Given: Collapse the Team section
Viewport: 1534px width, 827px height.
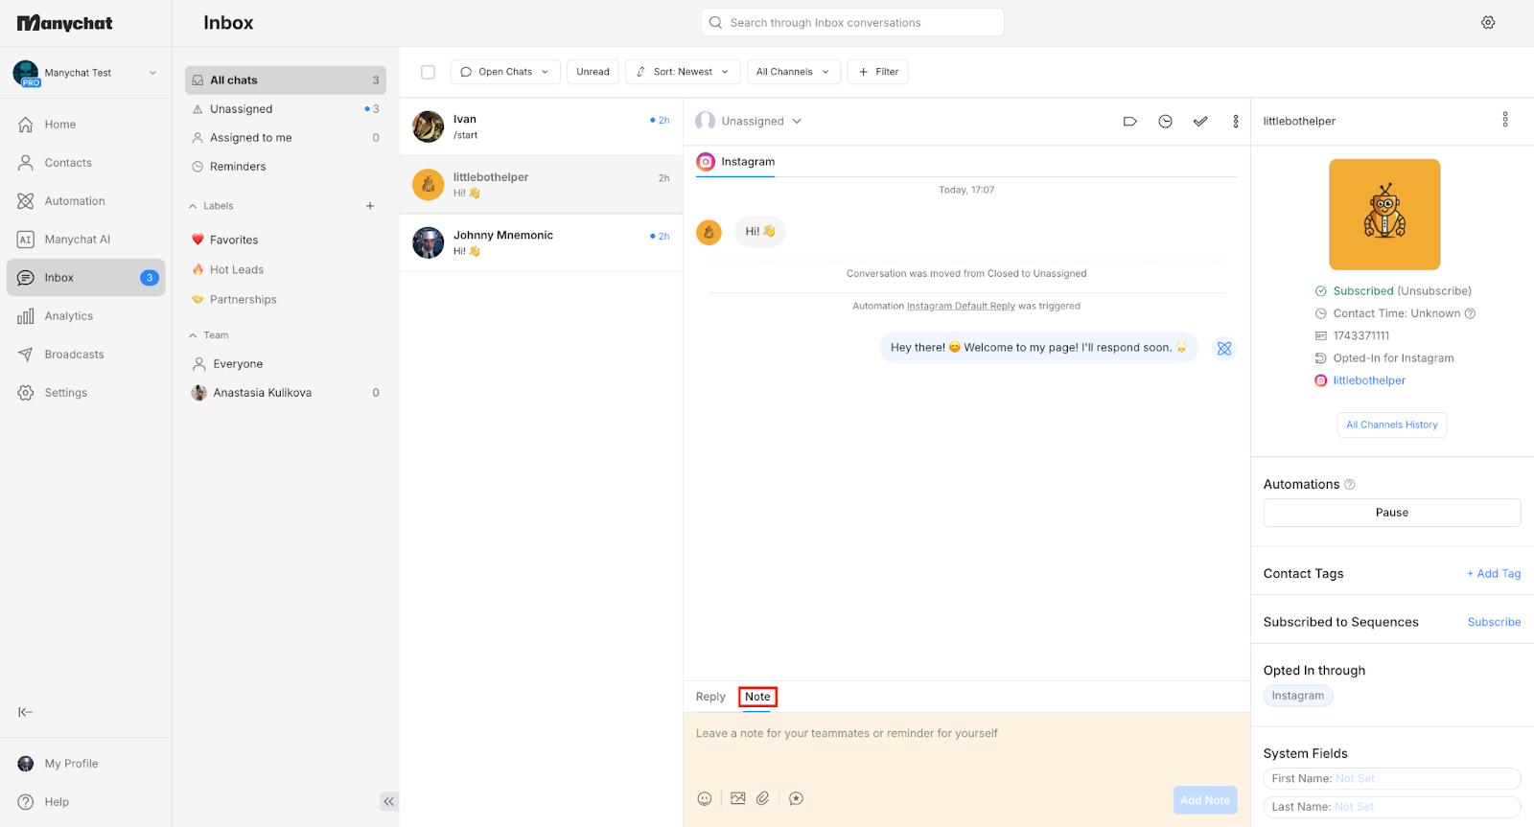Looking at the screenshot, I should 209,335.
